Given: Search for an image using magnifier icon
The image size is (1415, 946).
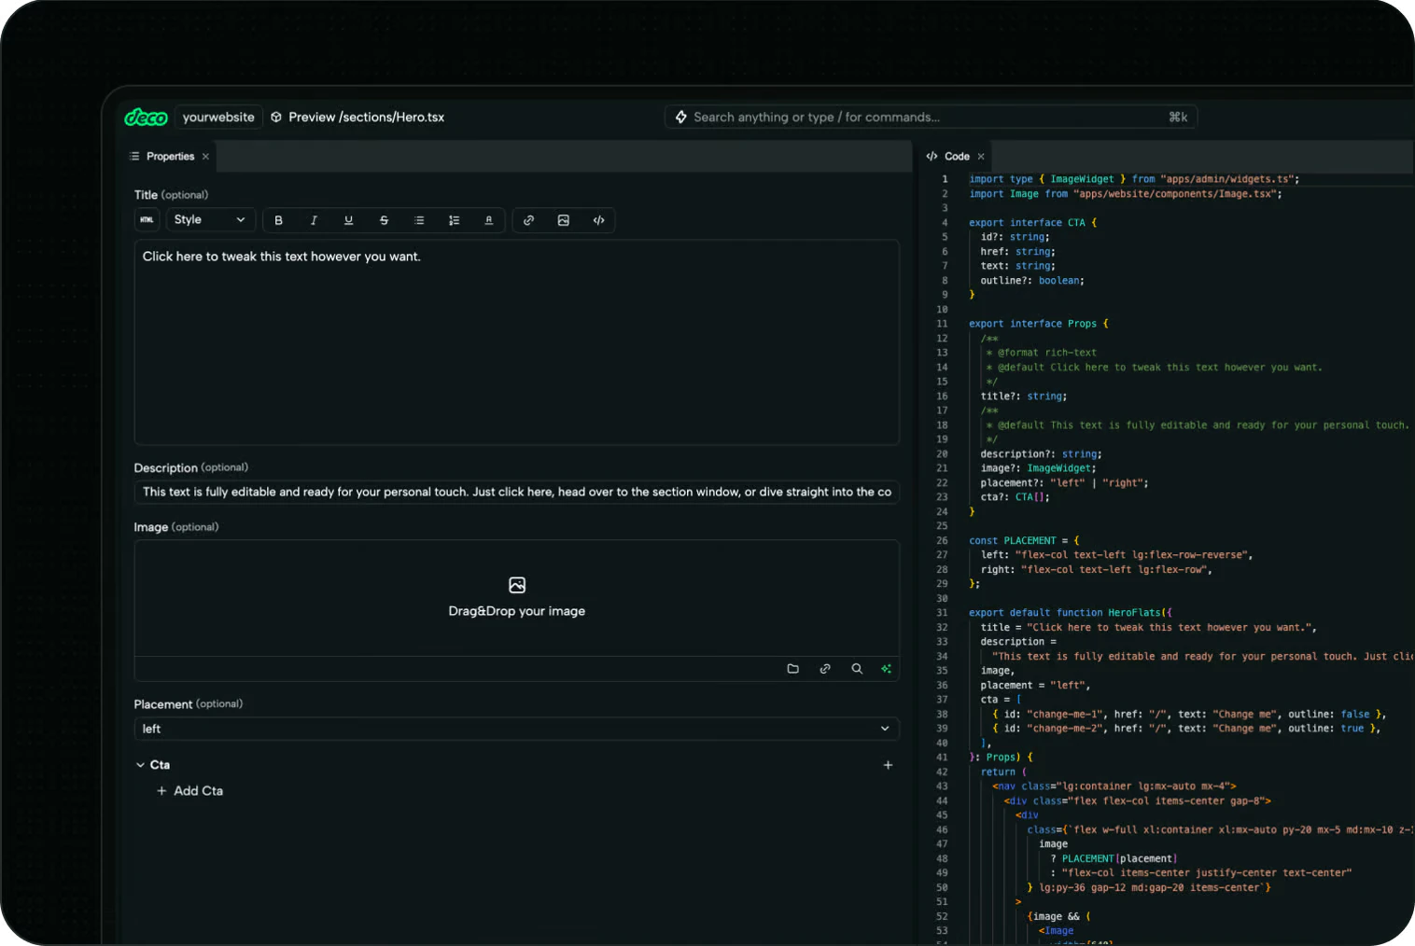Looking at the screenshot, I should click(x=857, y=669).
